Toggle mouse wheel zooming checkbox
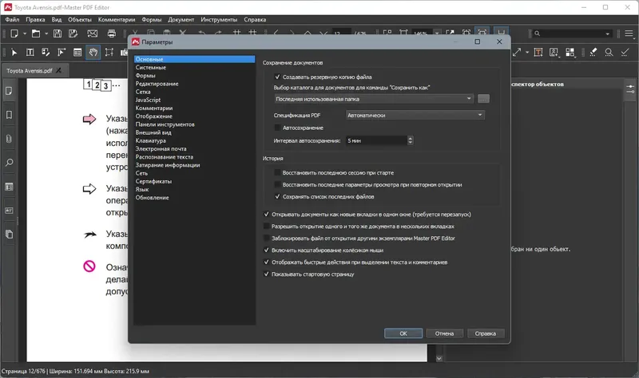Viewport: 639px width, 378px height. point(267,250)
